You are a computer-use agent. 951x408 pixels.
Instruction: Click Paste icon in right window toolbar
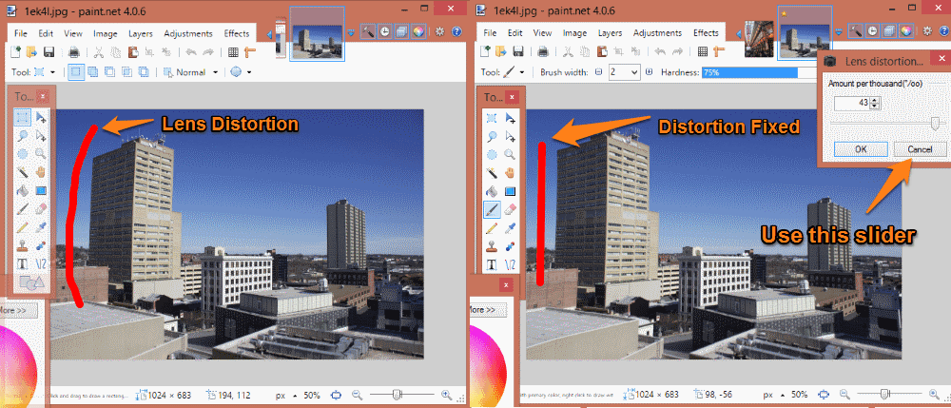pos(601,52)
